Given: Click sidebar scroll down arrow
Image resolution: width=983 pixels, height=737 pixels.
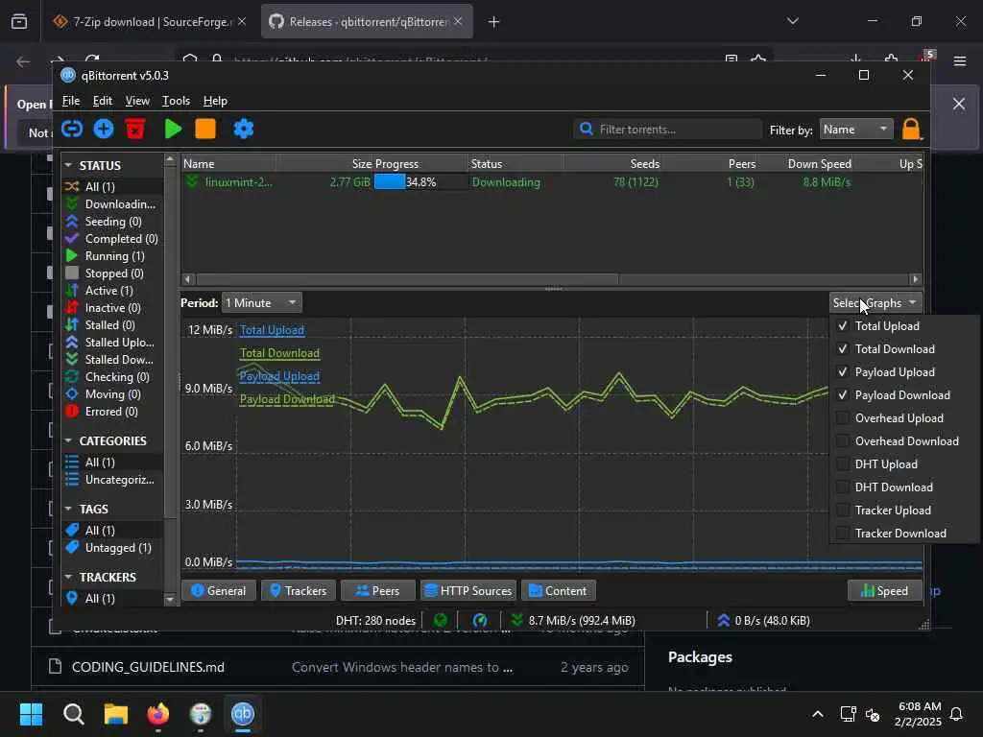Looking at the screenshot, I should click(x=170, y=600).
